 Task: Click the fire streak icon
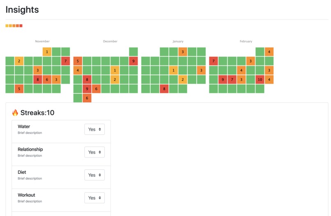(x=15, y=113)
